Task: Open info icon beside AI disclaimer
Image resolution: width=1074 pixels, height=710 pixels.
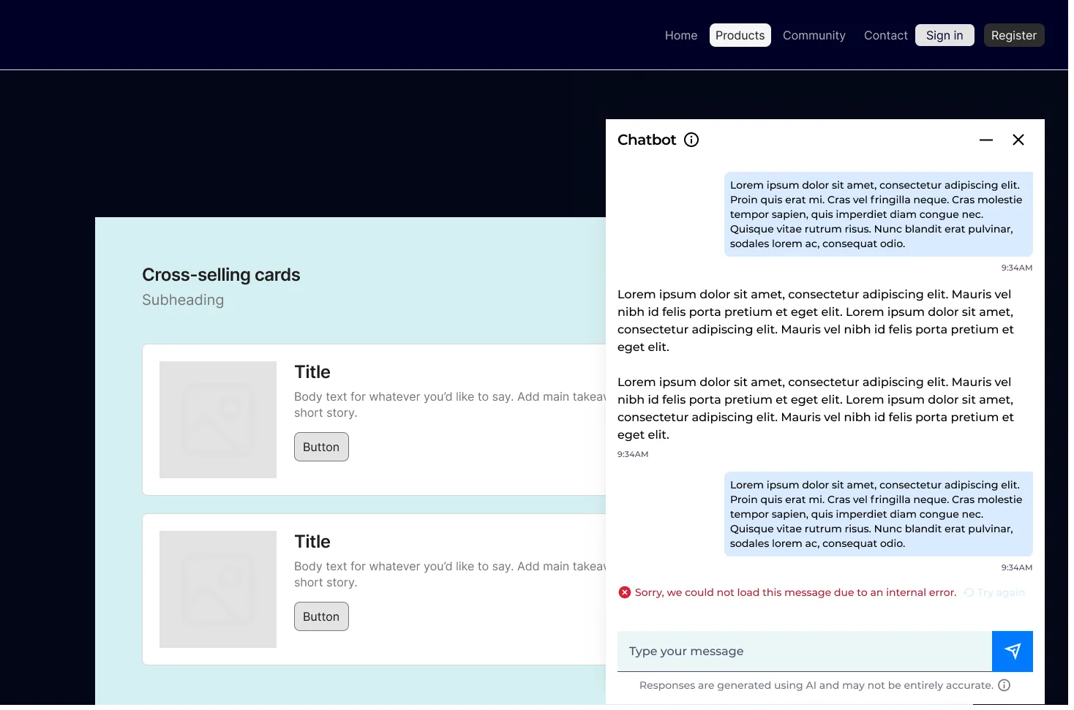Action: 1004,685
